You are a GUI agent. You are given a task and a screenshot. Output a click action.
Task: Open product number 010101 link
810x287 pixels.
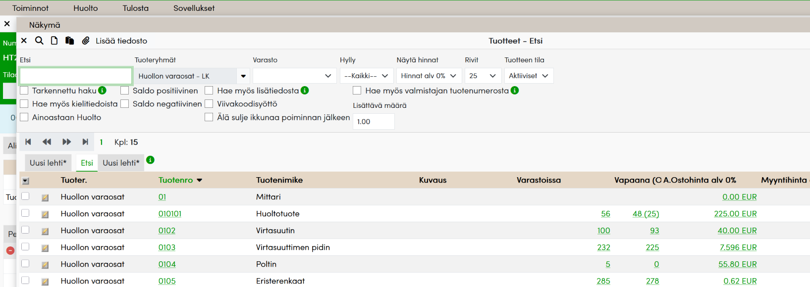(x=170, y=214)
